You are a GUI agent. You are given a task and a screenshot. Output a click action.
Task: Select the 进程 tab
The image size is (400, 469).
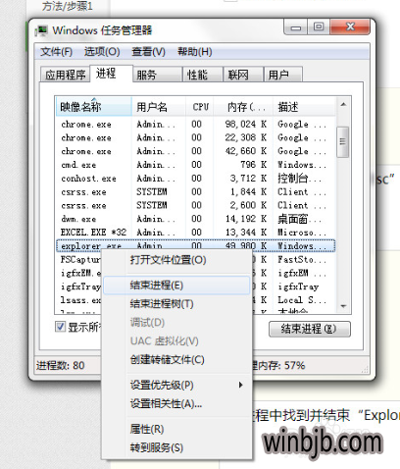112,74
